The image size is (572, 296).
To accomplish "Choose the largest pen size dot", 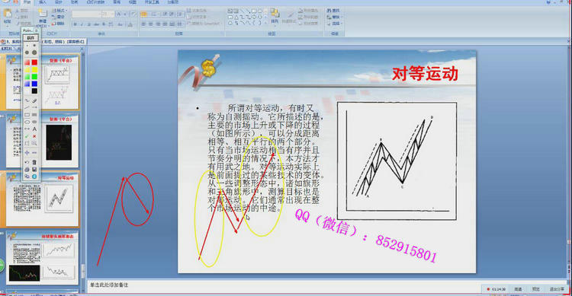I will click(x=34, y=53).
